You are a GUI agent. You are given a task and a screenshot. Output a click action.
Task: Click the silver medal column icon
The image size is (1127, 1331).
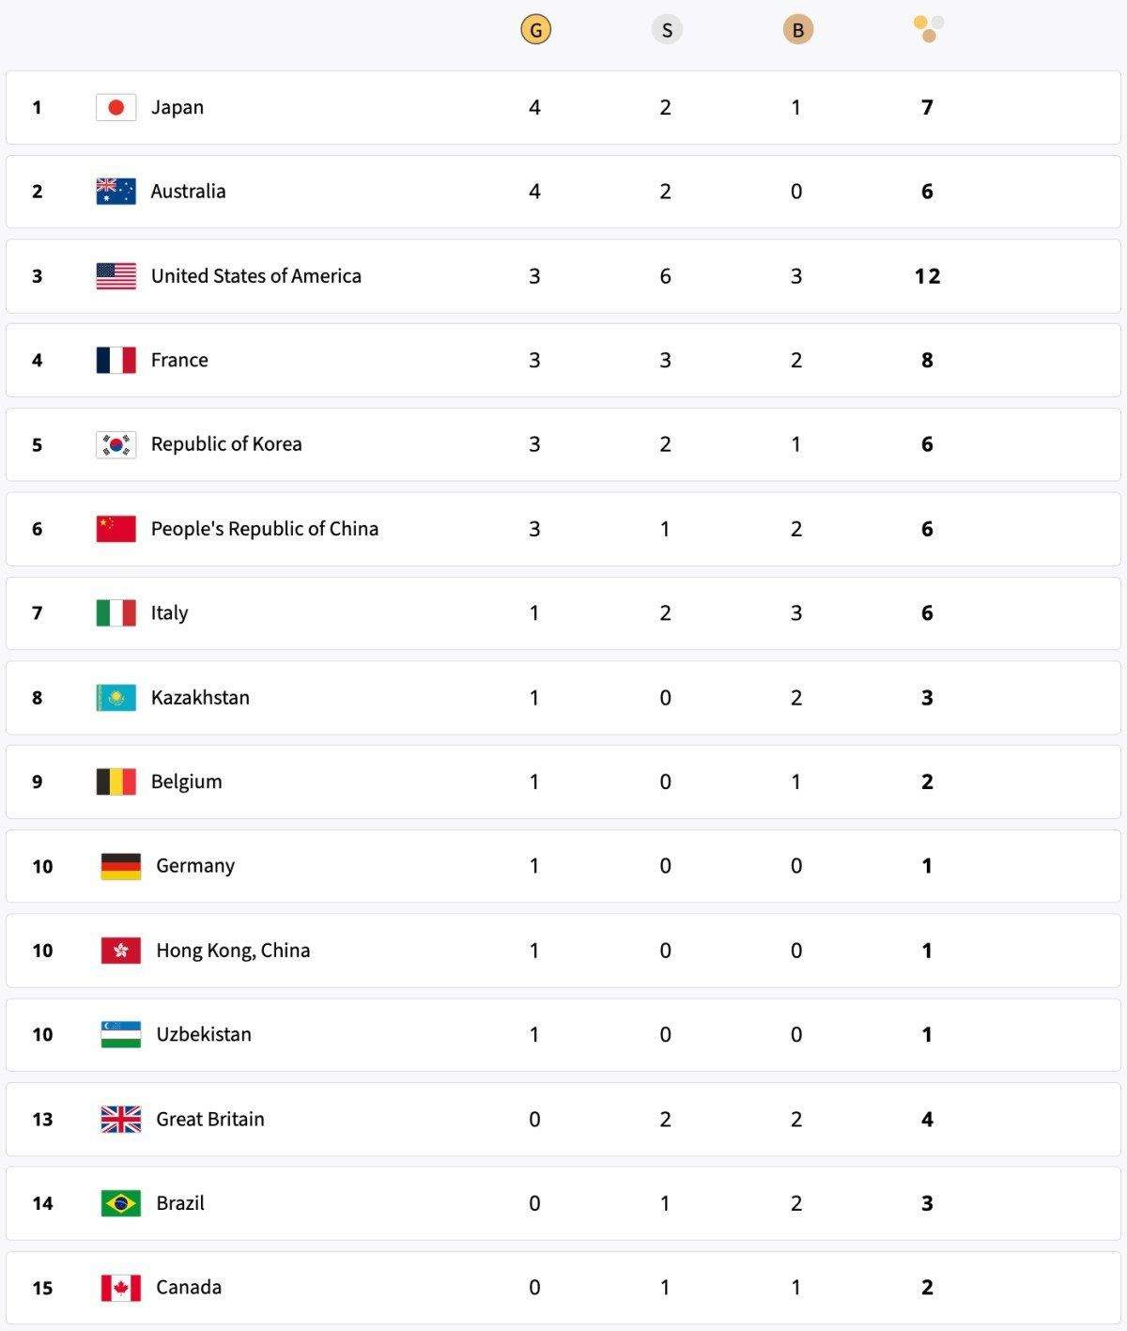tap(666, 30)
